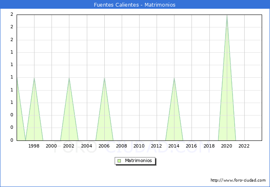
Task: Open the foro-ciudad.com link
Action: (238, 180)
